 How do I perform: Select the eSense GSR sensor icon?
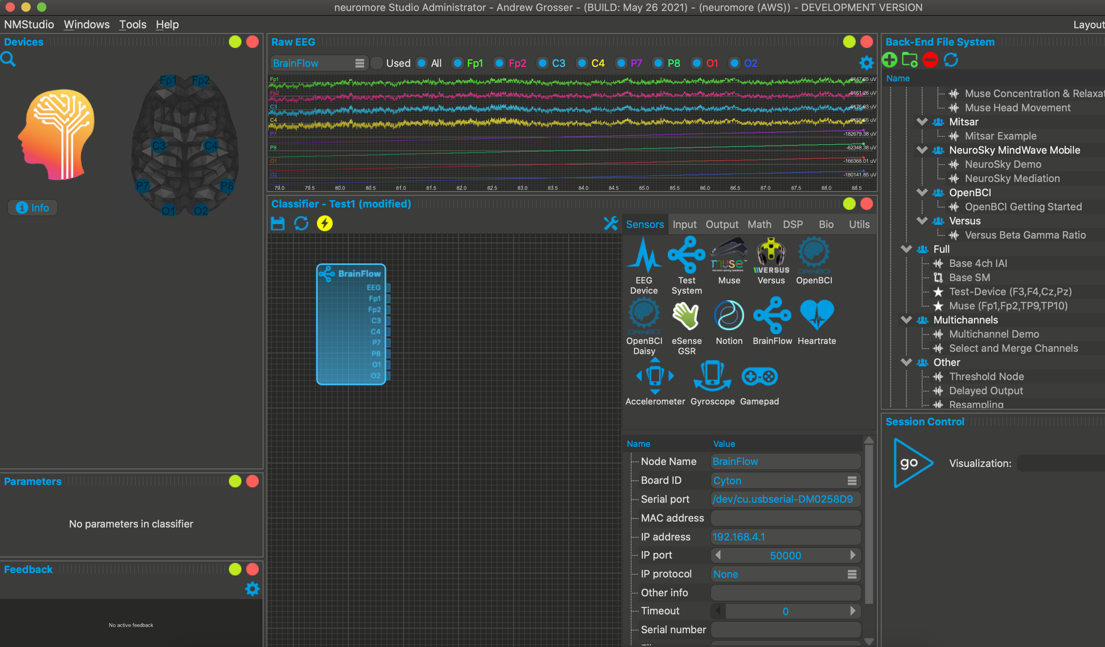686,316
